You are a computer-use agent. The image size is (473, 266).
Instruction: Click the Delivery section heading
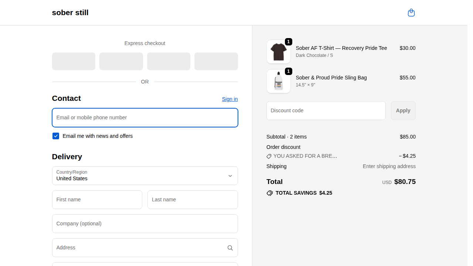click(x=67, y=157)
